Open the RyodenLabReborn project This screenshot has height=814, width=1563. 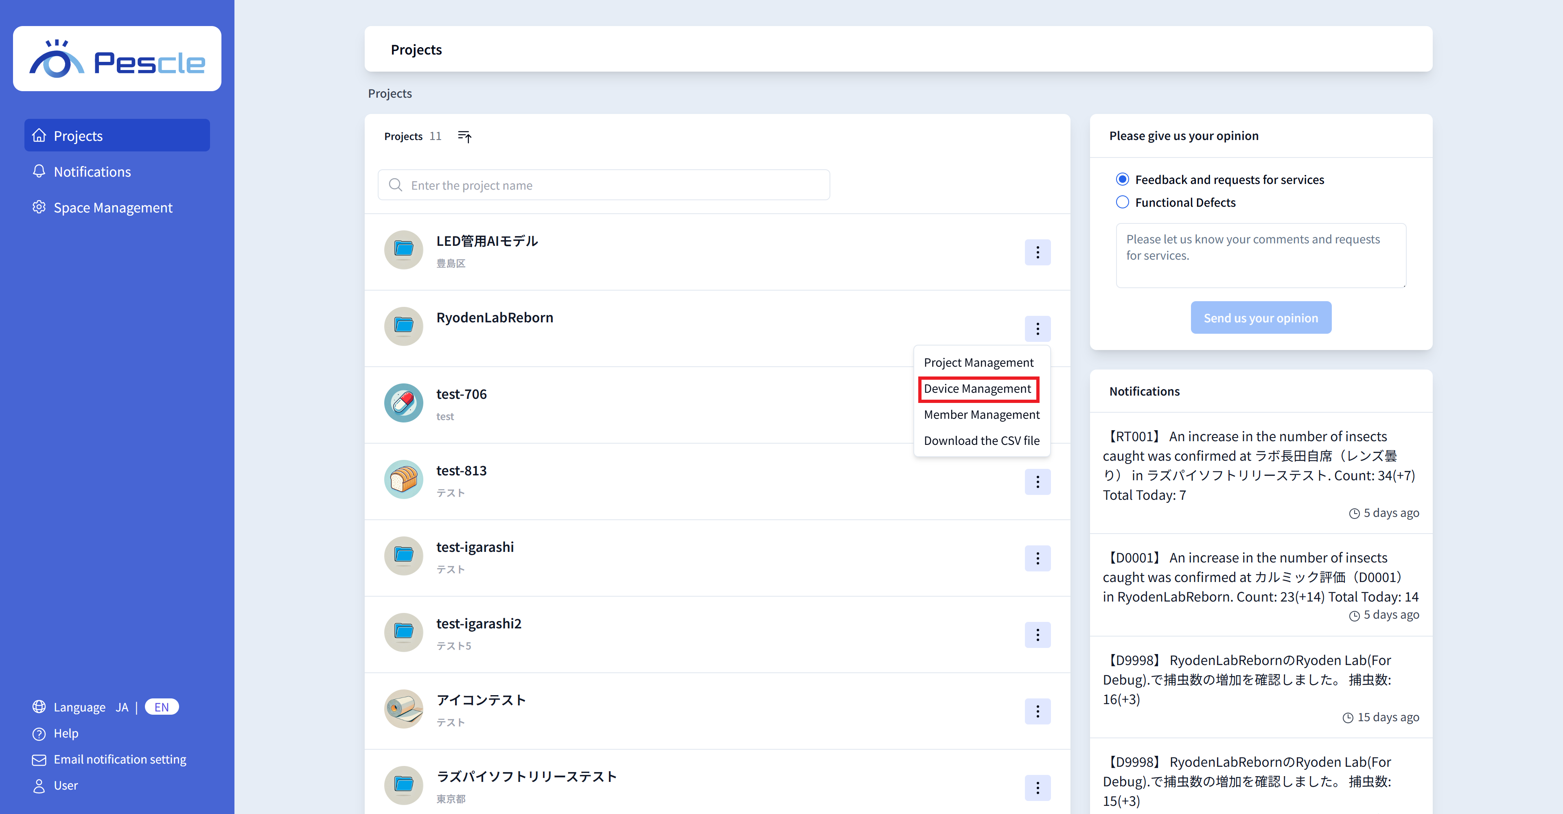495,318
